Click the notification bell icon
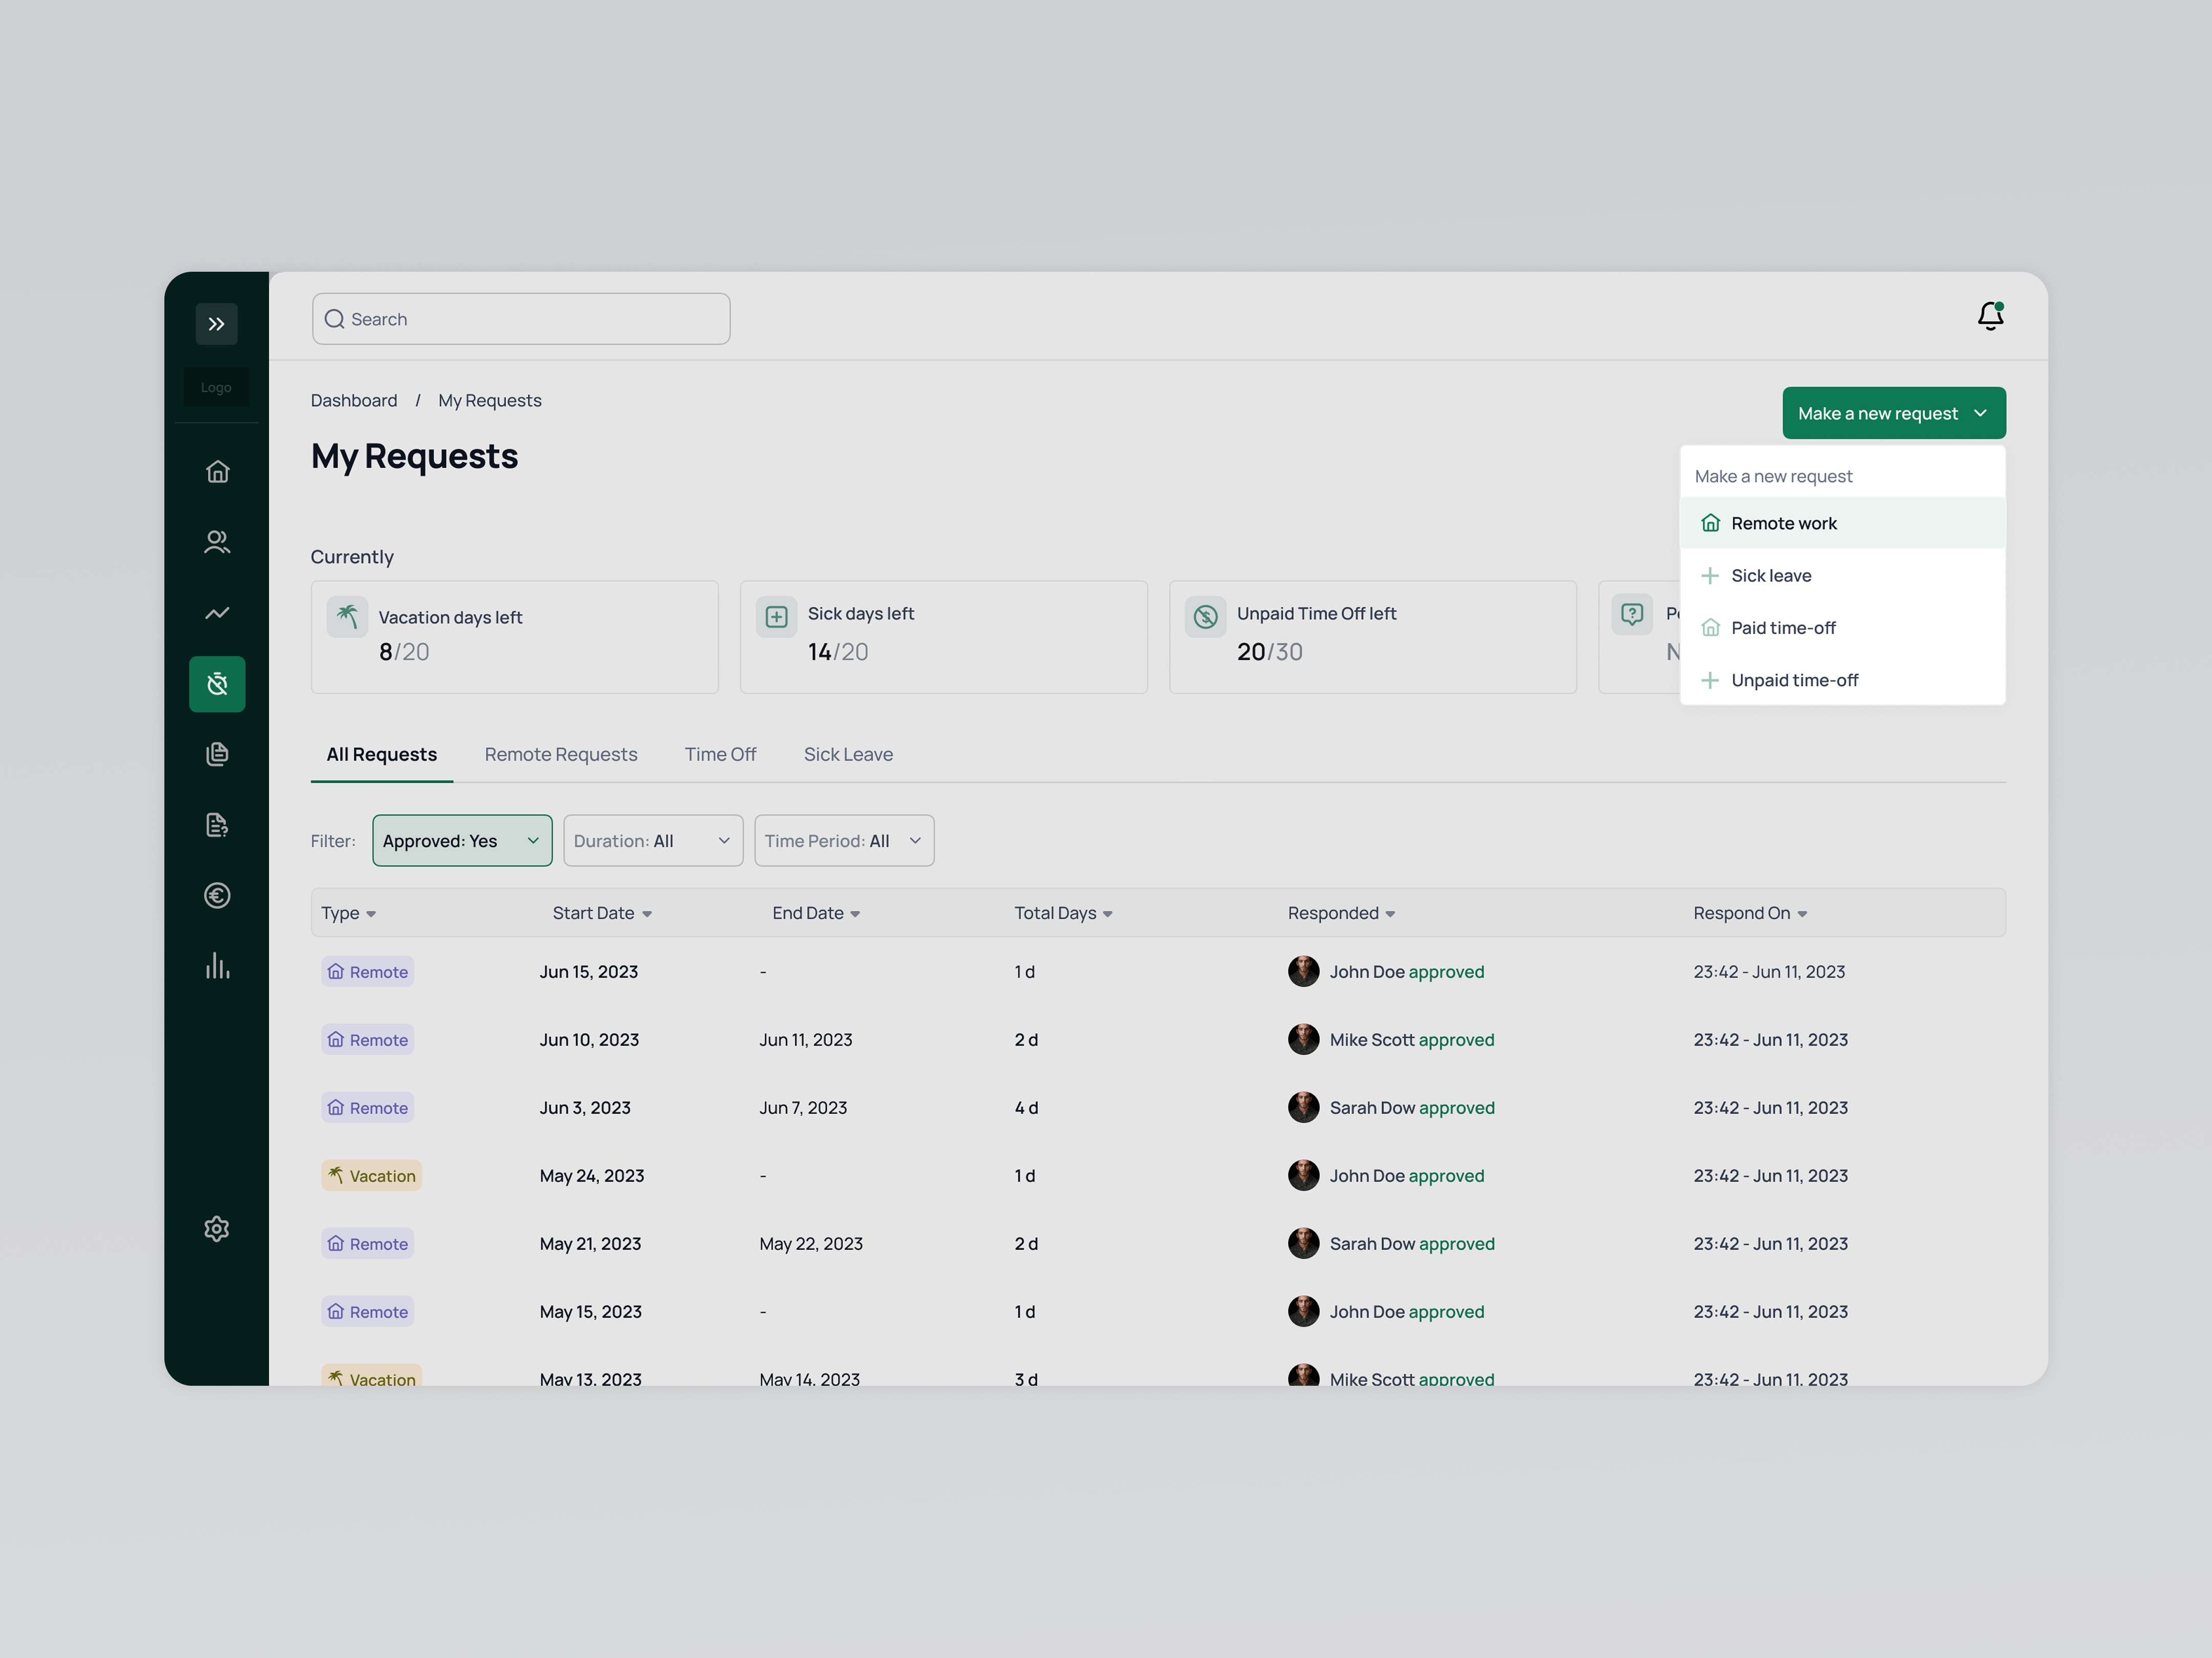This screenshot has height=1658, width=2212. click(x=1990, y=317)
